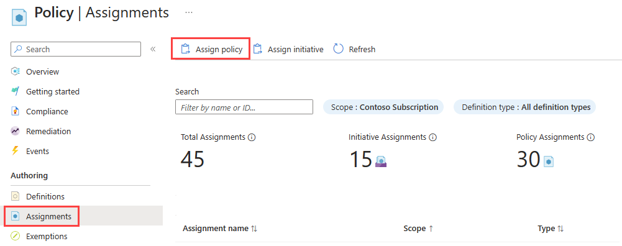Collapse the sidebar with the double chevron
The width and height of the screenshot is (622, 246).
153,49
